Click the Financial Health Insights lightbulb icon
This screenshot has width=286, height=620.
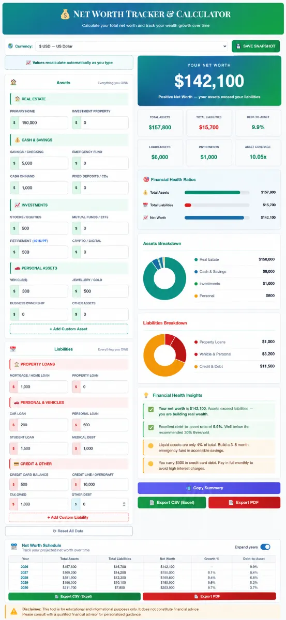(146, 395)
